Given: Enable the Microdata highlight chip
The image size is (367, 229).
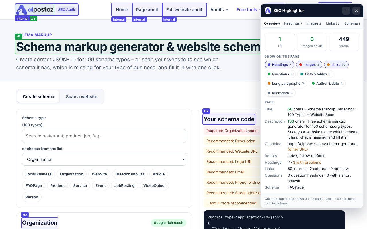Looking at the screenshot, I should [x=280, y=93].
